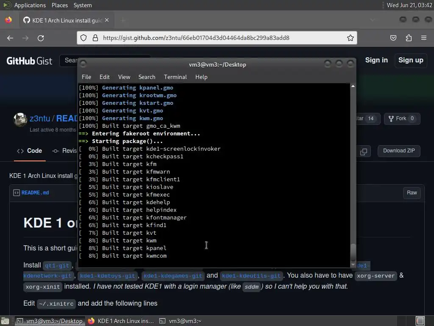This screenshot has height=326, width=434.
Task: Open terminal File menu
Action: [x=86, y=77]
